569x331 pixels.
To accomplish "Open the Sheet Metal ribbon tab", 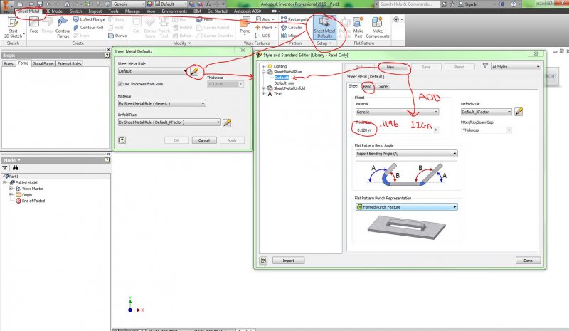I will [28, 11].
